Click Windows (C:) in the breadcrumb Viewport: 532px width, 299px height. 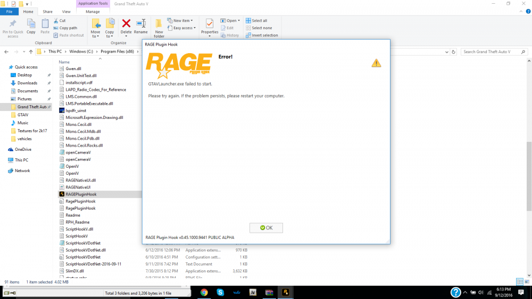(81, 52)
